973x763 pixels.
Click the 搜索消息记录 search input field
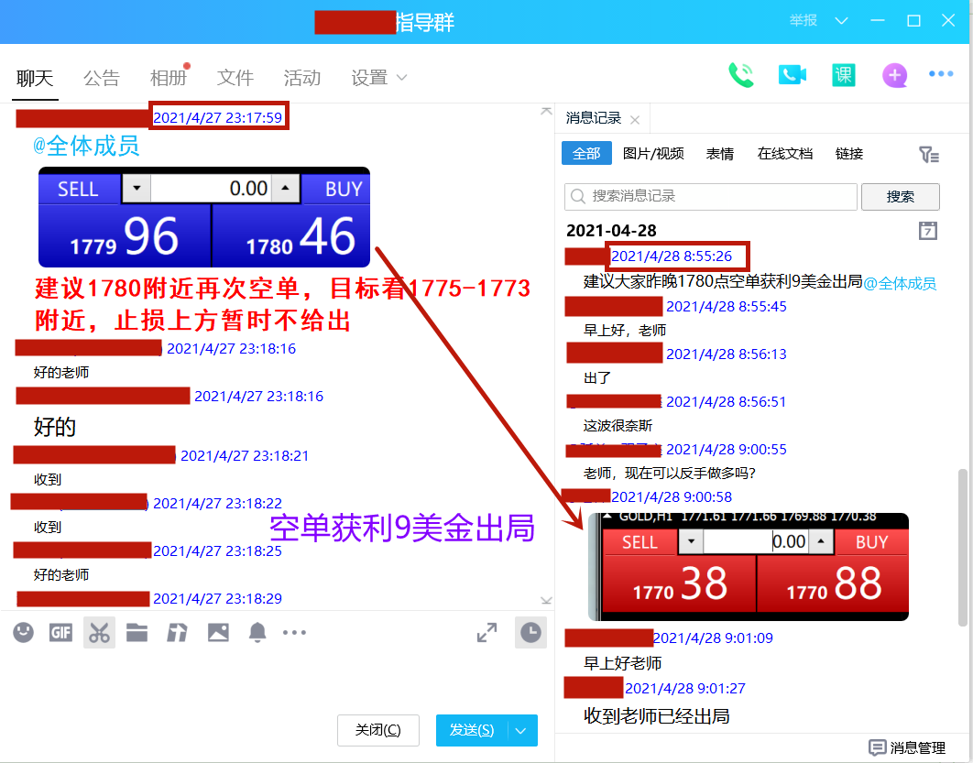tap(711, 197)
